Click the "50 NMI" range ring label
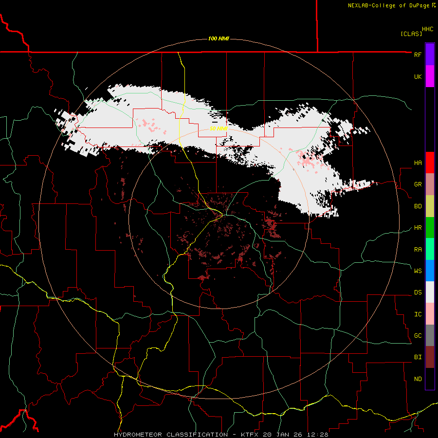The image size is (438, 438). coord(219,128)
